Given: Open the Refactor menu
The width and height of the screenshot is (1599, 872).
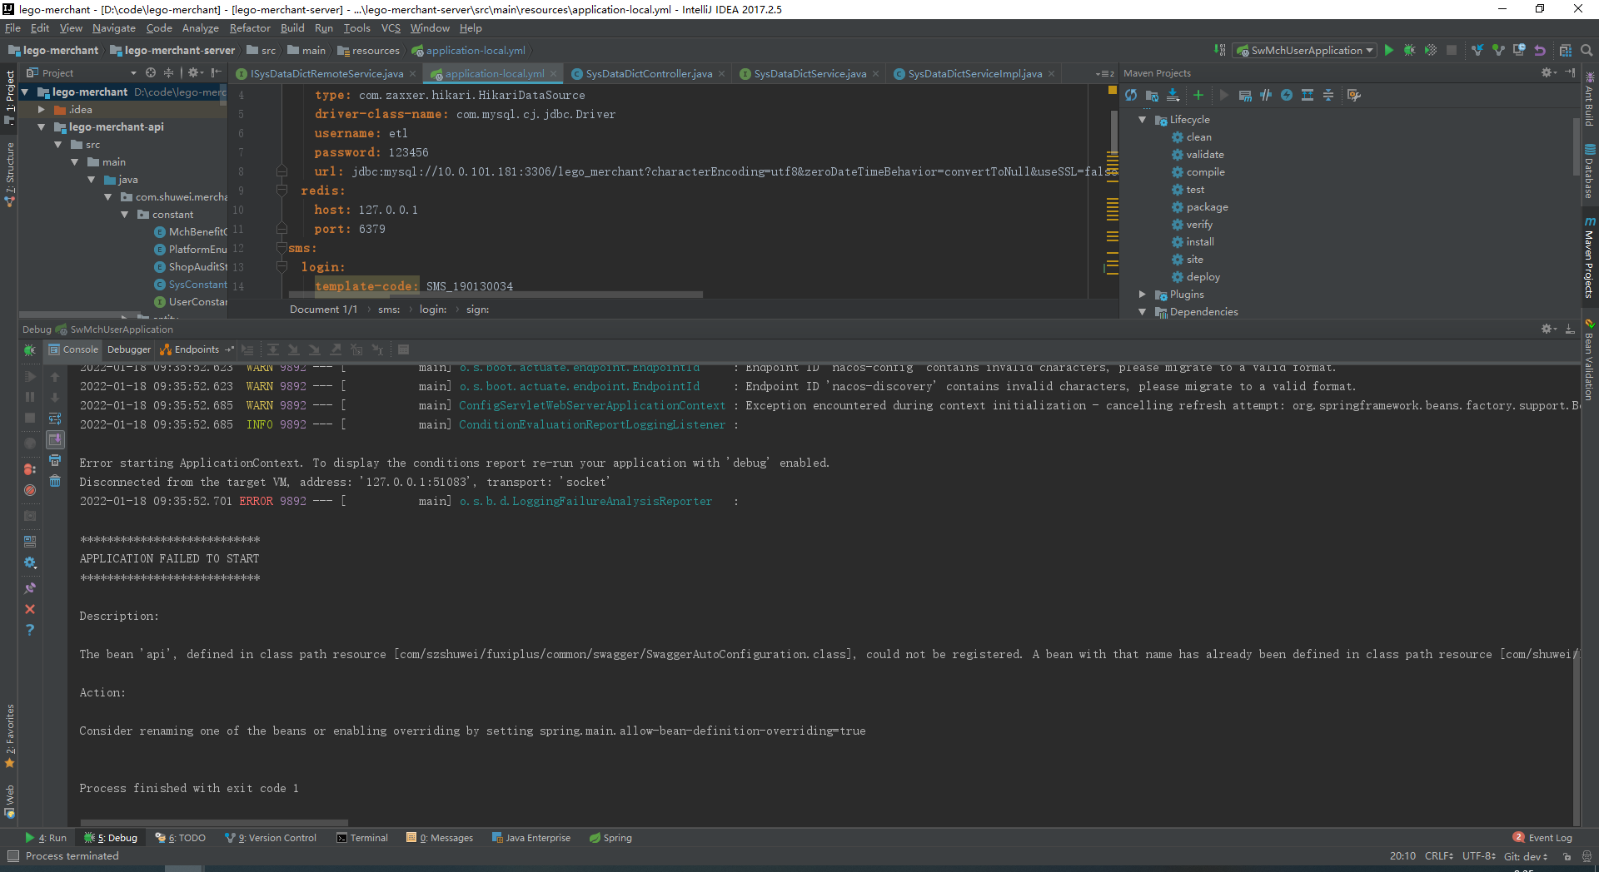Looking at the screenshot, I should coord(250,28).
